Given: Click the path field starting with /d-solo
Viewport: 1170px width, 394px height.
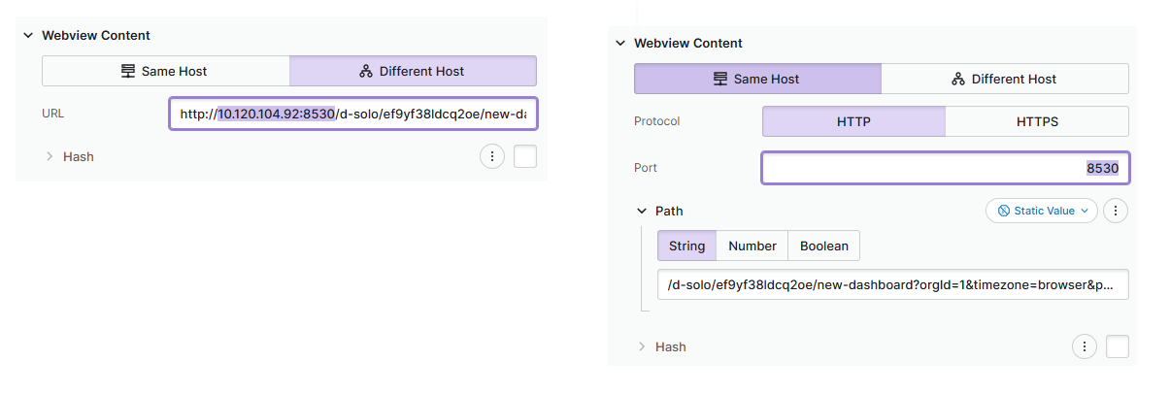Looking at the screenshot, I should click(892, 285).
